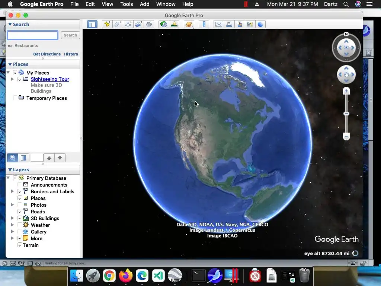
Task: Record a tour camera icon
Action: 149,24
